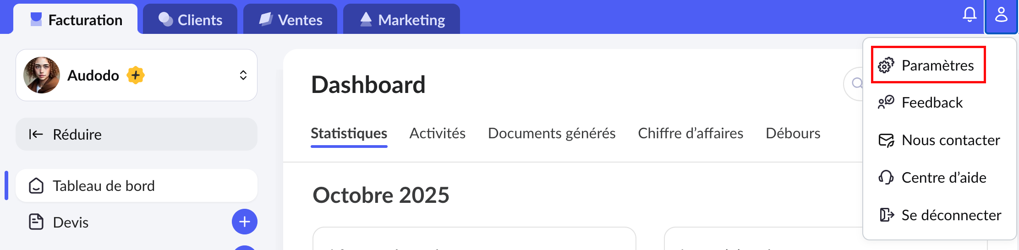
Task: Show the Documents générés tab
Action: point(552,133)
